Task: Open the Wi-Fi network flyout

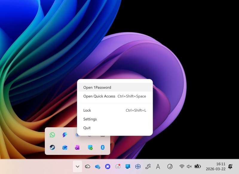Action: (182, 167)
